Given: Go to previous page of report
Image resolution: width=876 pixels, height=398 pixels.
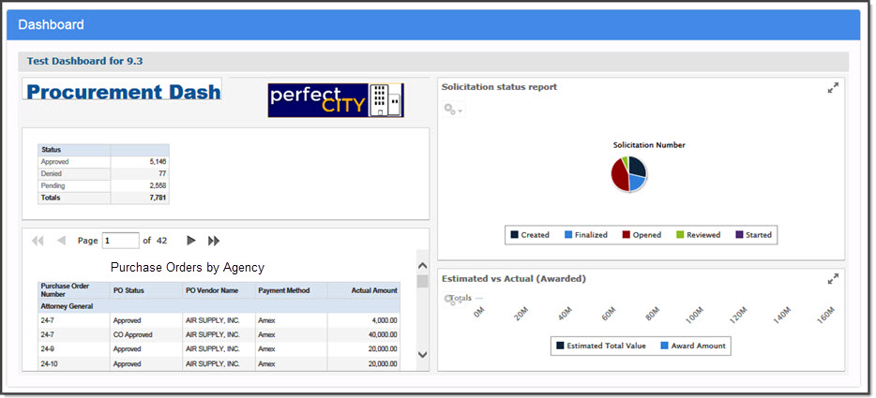Looking at the screenshot, I should point(62,241).
